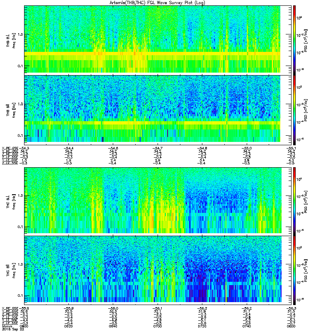Screen dimensions: 311x332
Task: Click the THB X position value -54.3
Action: tap(24, 148)
